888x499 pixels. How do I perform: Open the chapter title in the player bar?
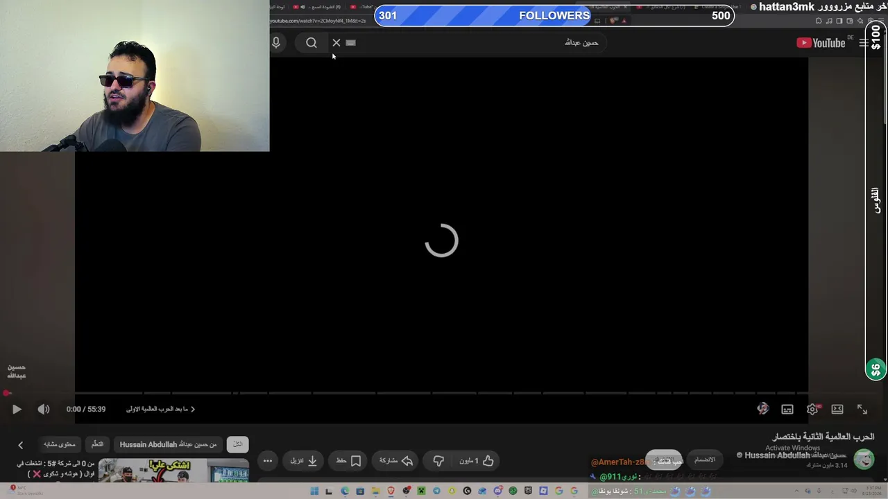160,410
